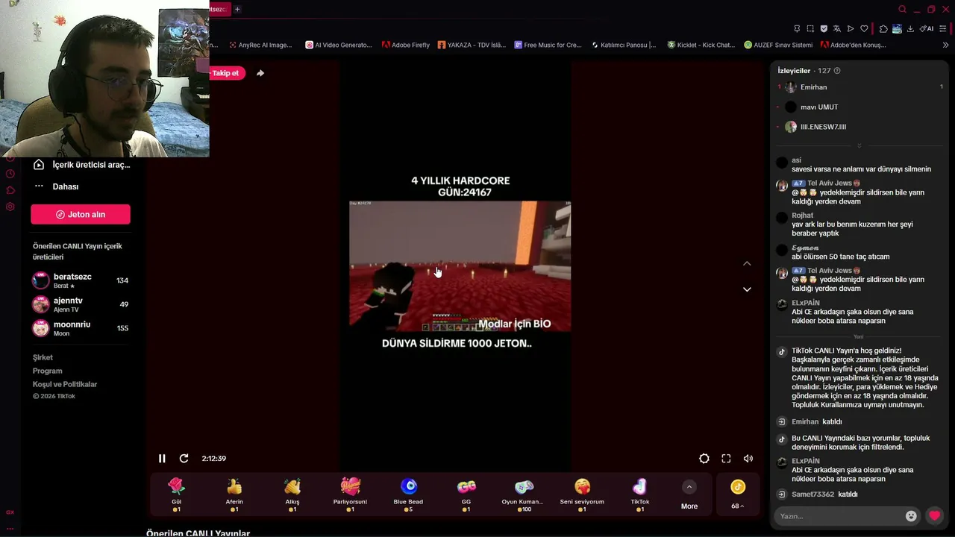This screenshot has width=955, height=537.
Task: Click the browser send/flow arrow icon
Action: (851, 29)
